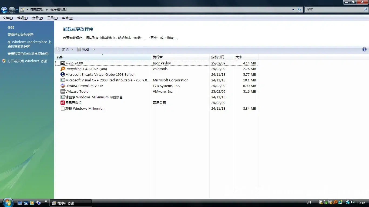This screenshot has height=207, width=369.
Task: Click the VMware Tools list icon
Action: [x=63, y=91]
